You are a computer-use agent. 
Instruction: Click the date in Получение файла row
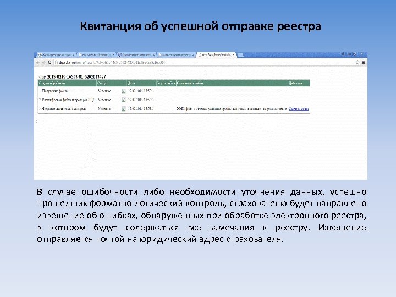[142, 91]
